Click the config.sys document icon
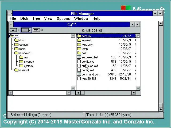Image resolution: width=171 pixels, height=128 pixels. [79, 61]
